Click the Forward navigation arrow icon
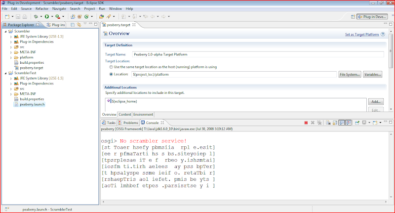 pos(163,17)
